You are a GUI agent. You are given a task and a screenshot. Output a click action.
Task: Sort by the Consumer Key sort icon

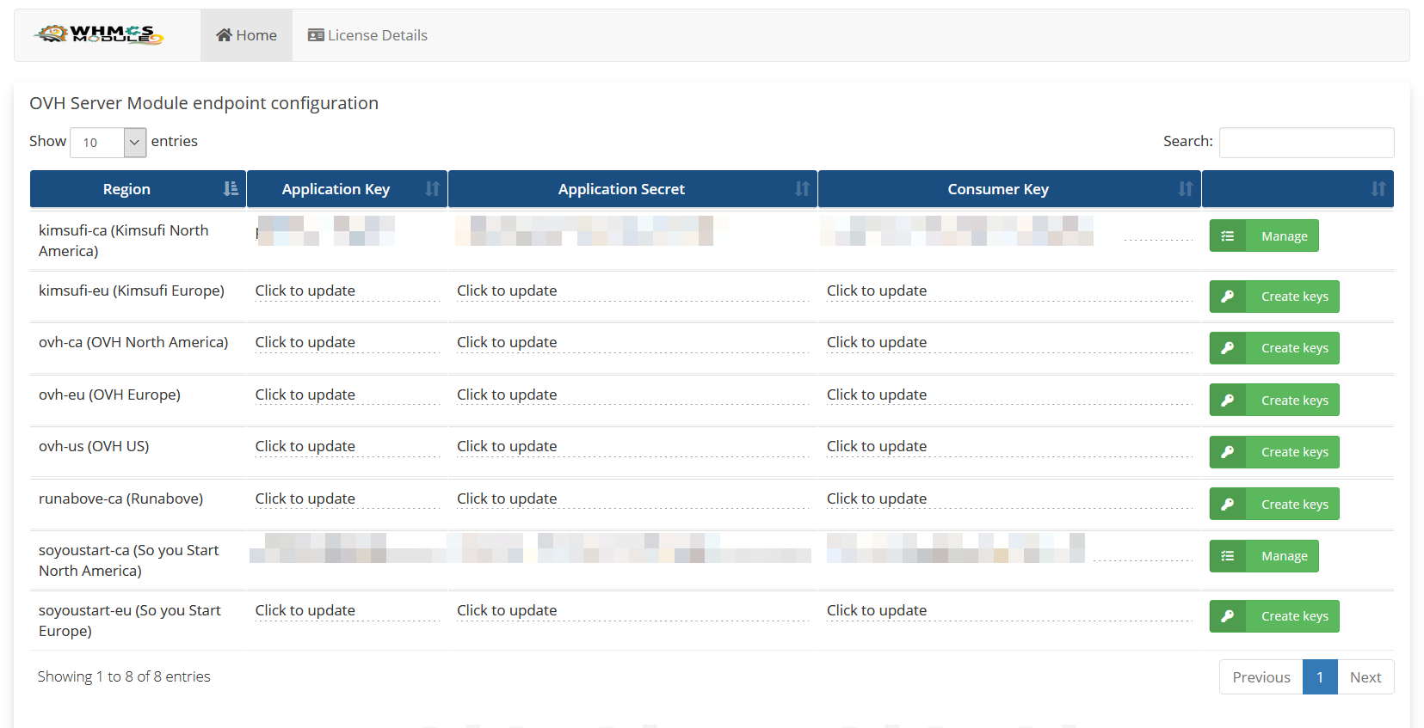pyautogui.click(x=1186, y=188)
